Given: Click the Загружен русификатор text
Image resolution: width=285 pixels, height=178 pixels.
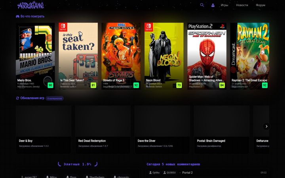Looking at the screenshot, I should tap(209, 146).
